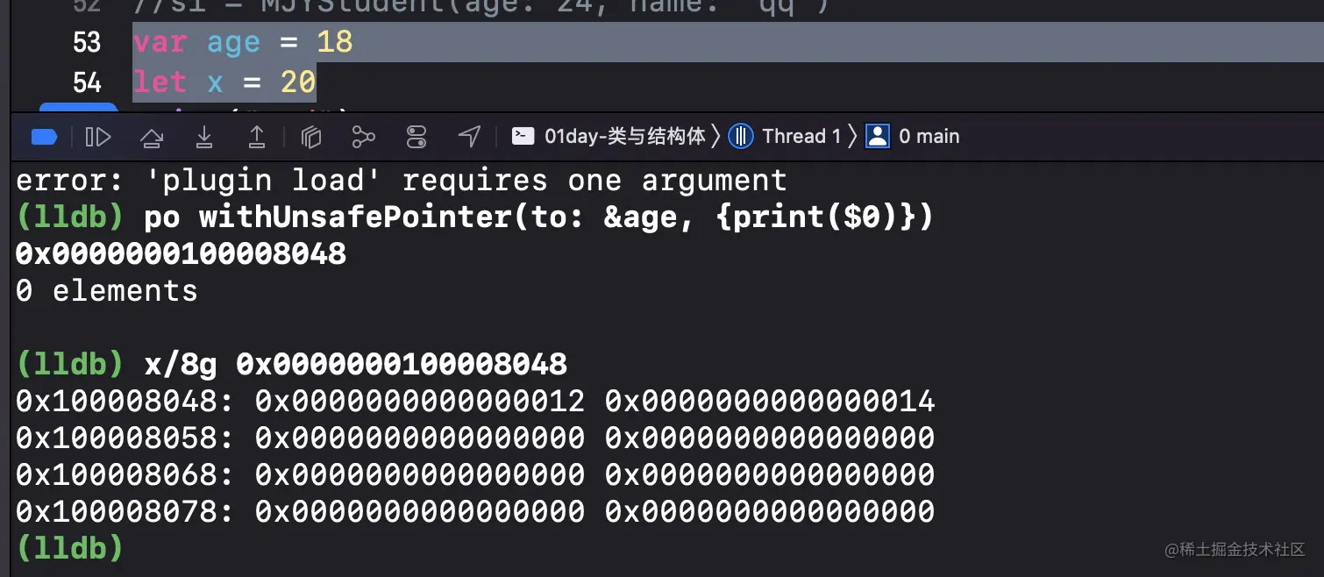The height and width of the screenshot is (577, 1324).
Task: Click the po withUnsafePointer command text
Action: [539, 217]
